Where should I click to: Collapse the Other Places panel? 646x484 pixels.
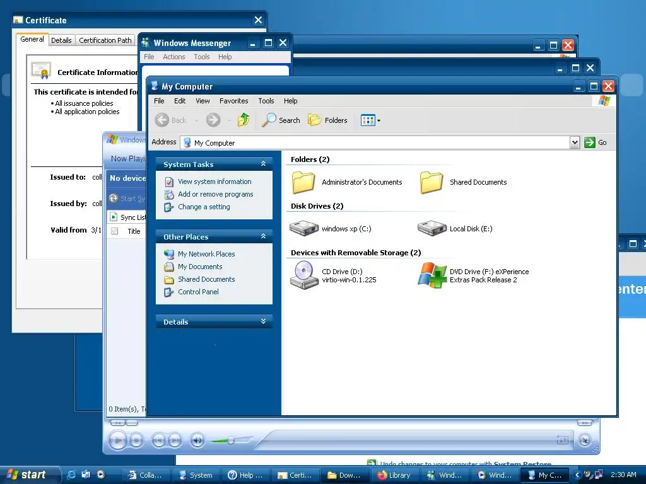[263, 236]
